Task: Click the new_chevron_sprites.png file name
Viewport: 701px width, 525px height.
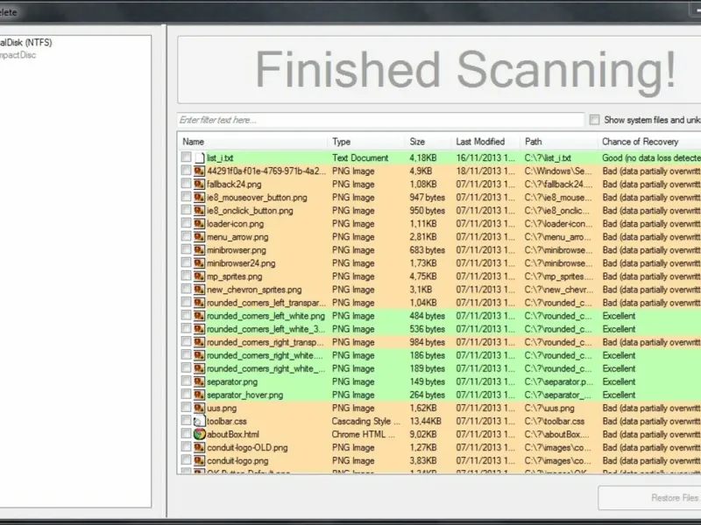Action: point(254,290)
